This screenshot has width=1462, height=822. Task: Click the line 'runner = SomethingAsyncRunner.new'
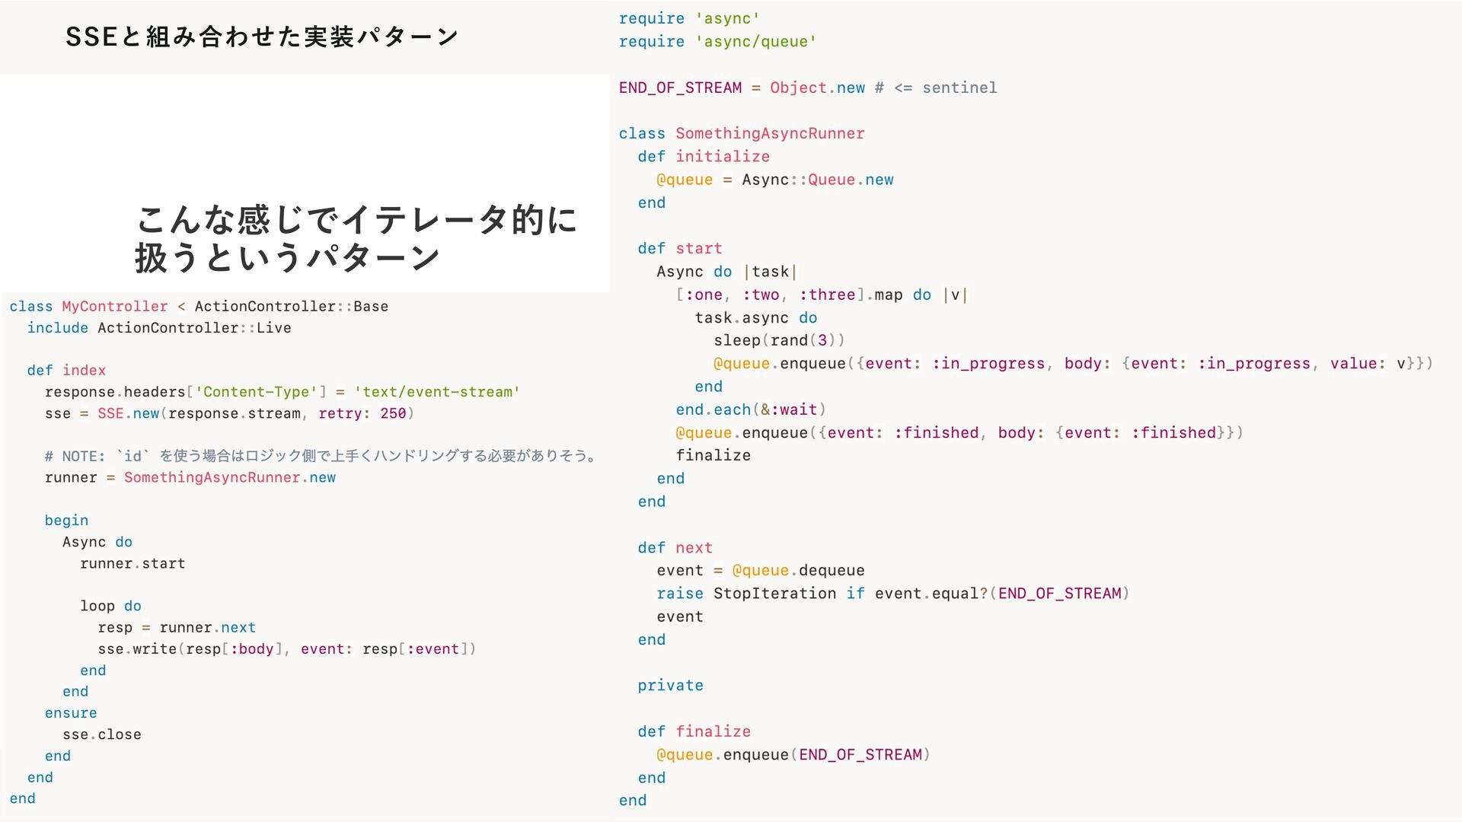coord(190,477)
